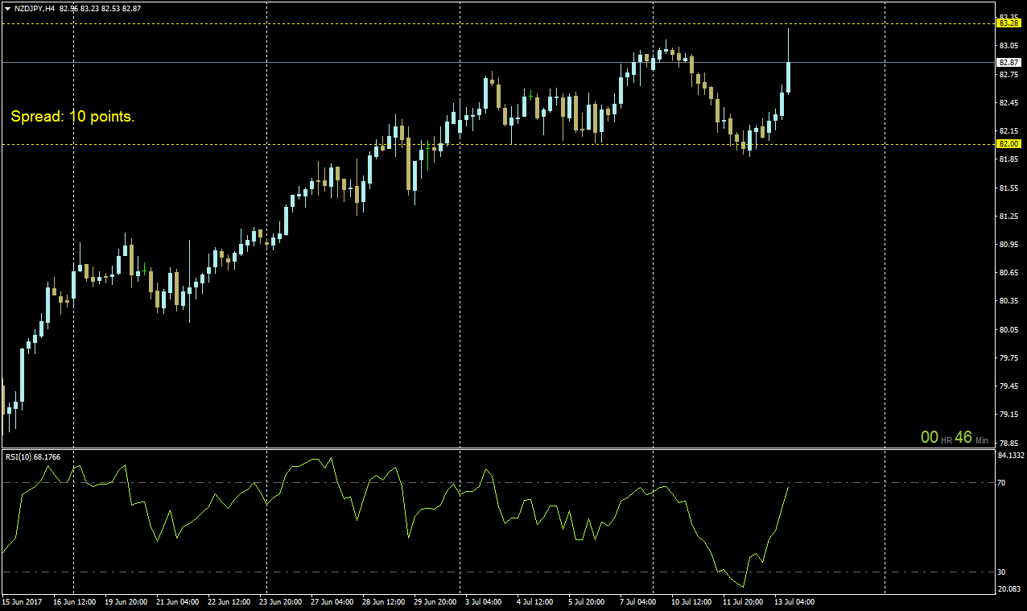This screenshot has height=611, width=1027.
Task: Click the 80.65 price axis label
Action: click(x=1007, y=272)
